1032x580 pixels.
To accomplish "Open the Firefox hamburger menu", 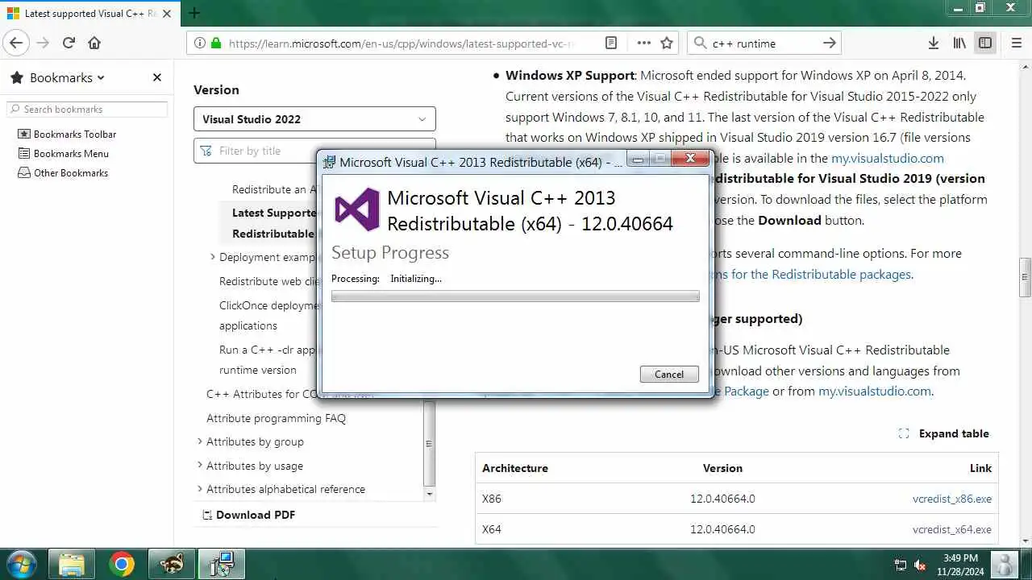I will 1015,43.
